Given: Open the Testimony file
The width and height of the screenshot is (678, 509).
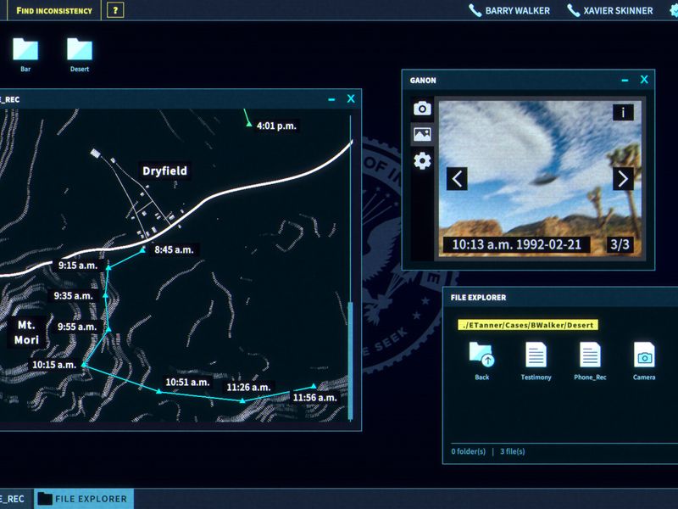Looking at the screenshot, I should tap(536, 361).
